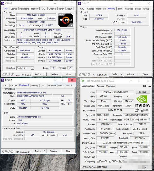Click the Lookup button in GPU-Z

(x=143, y=92)
